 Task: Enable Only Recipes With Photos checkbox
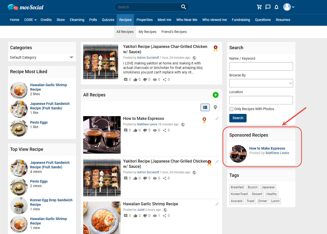pyautogui.click(x=231, y=109)
